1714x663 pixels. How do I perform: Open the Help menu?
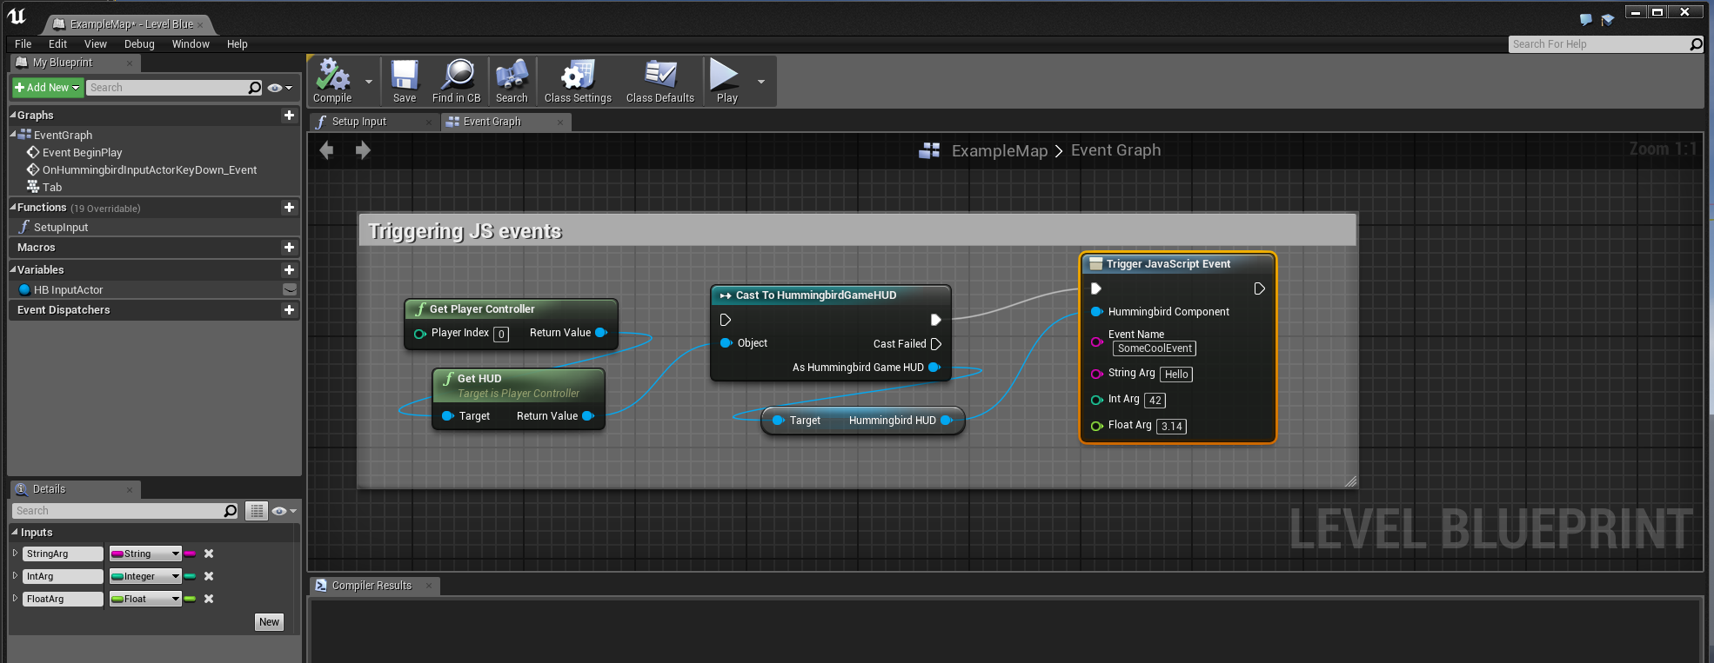[238, 44]
